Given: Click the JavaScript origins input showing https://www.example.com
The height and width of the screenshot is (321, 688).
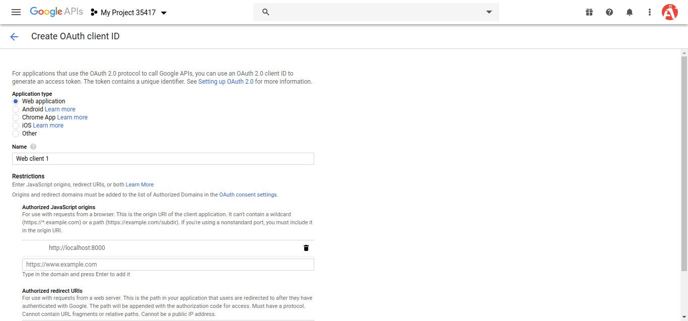Looking at the screenshot, I should 168,264.
